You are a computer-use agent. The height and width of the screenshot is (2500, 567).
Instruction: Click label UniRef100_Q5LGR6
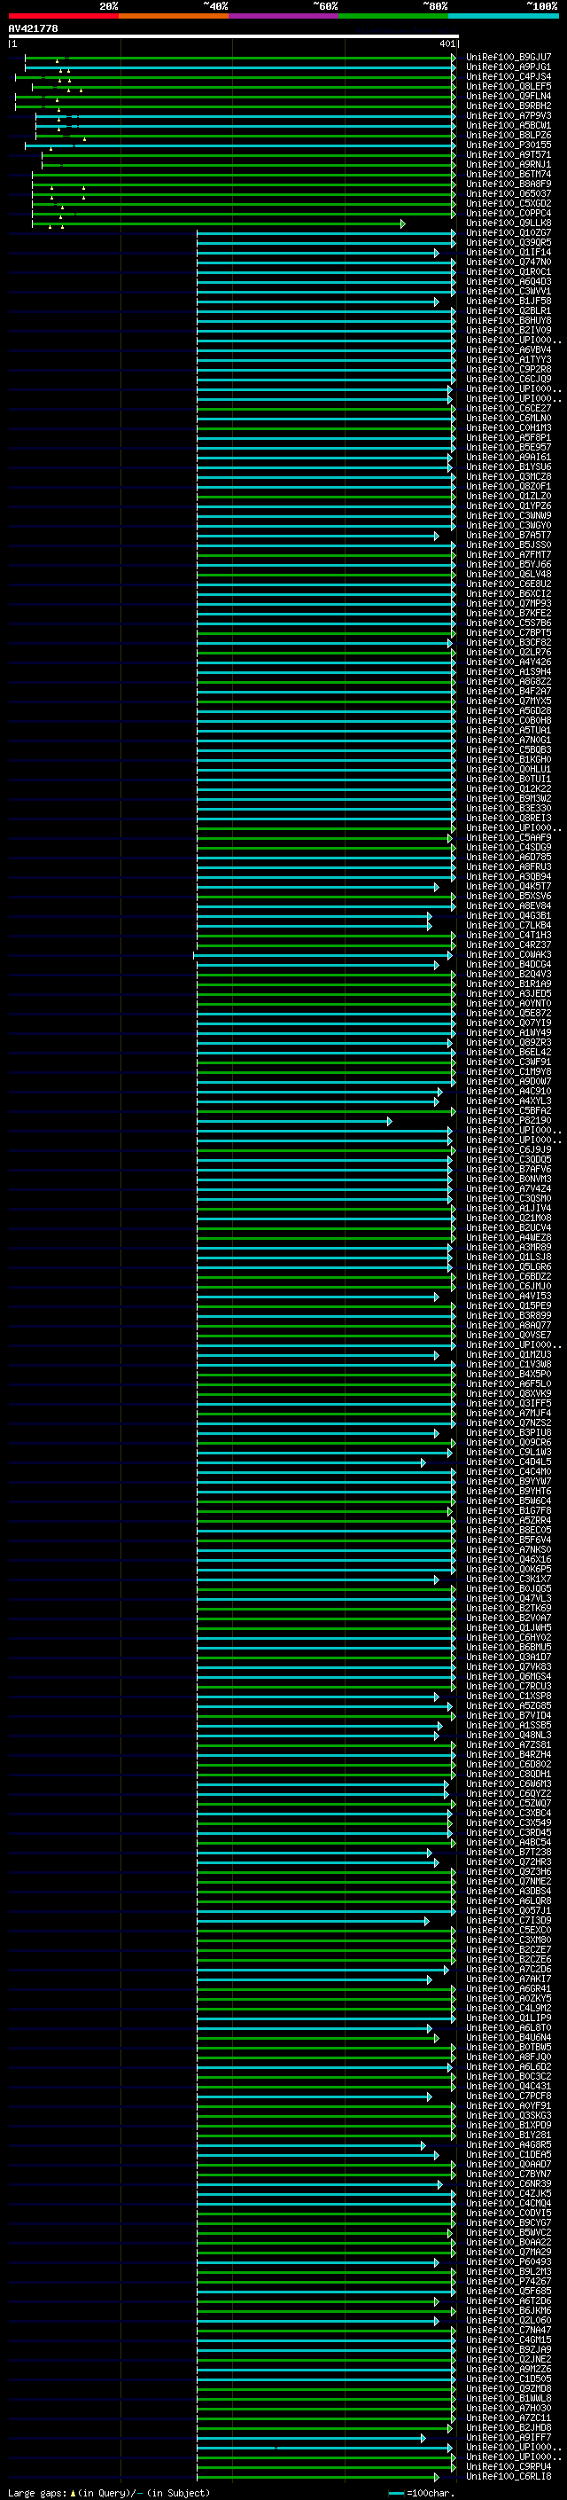point(509,1267)
